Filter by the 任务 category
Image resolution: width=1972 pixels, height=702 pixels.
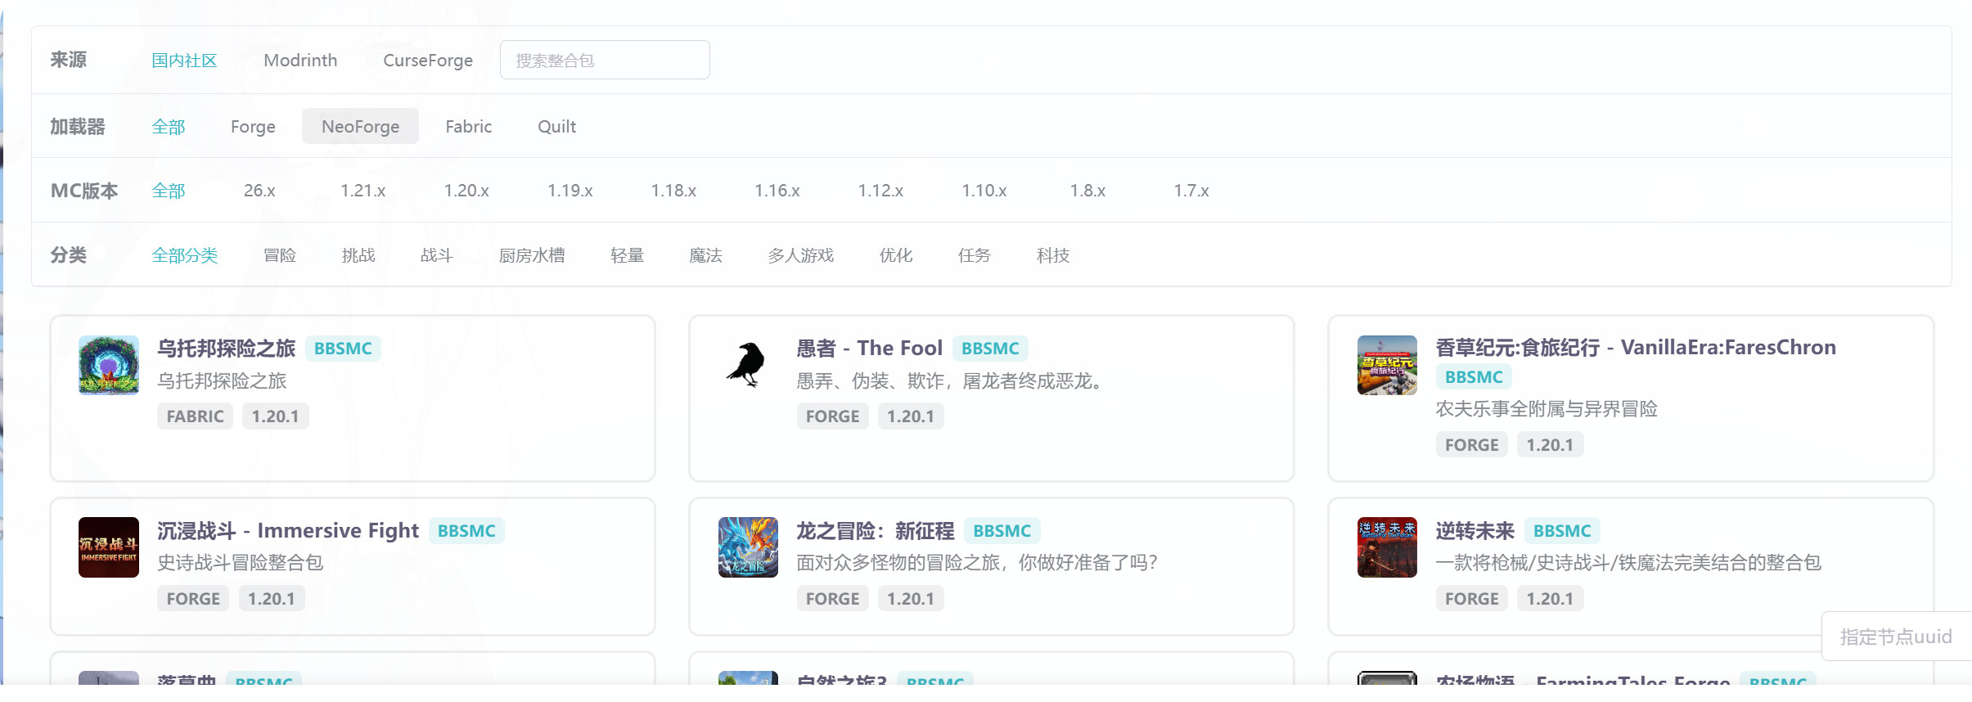coord(975,255)
